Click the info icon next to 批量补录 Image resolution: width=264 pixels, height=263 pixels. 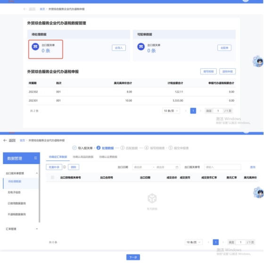(65, 167)
